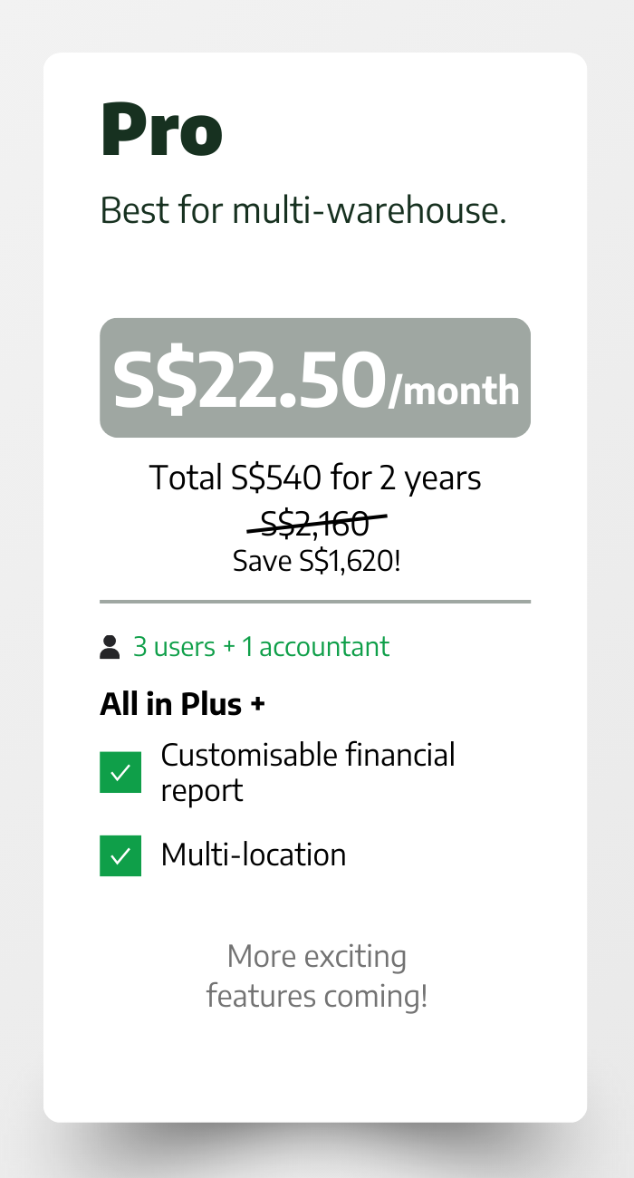Click the struck-through S$2,160 original price

coord(316,523)
